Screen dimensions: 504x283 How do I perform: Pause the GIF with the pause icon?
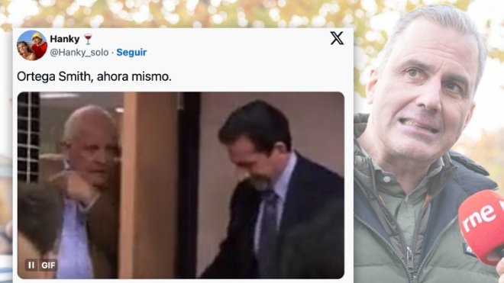(x=31, y=265)
